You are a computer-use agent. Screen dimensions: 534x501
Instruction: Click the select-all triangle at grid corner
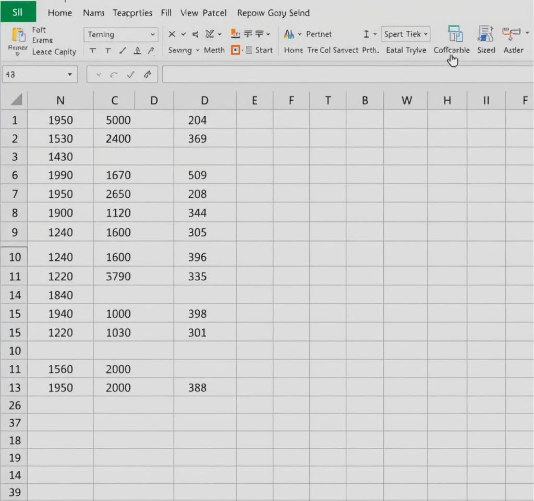pyautogui.click(x=16, y=100)
